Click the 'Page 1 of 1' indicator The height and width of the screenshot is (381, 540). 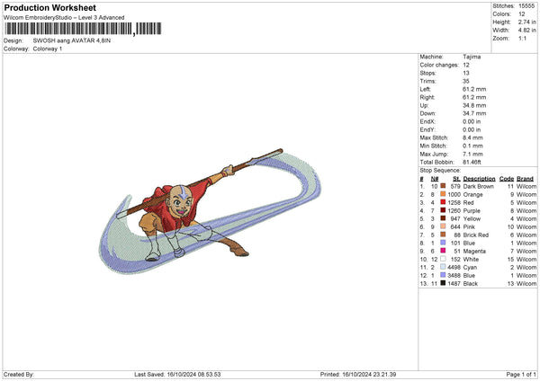point(521,374)
